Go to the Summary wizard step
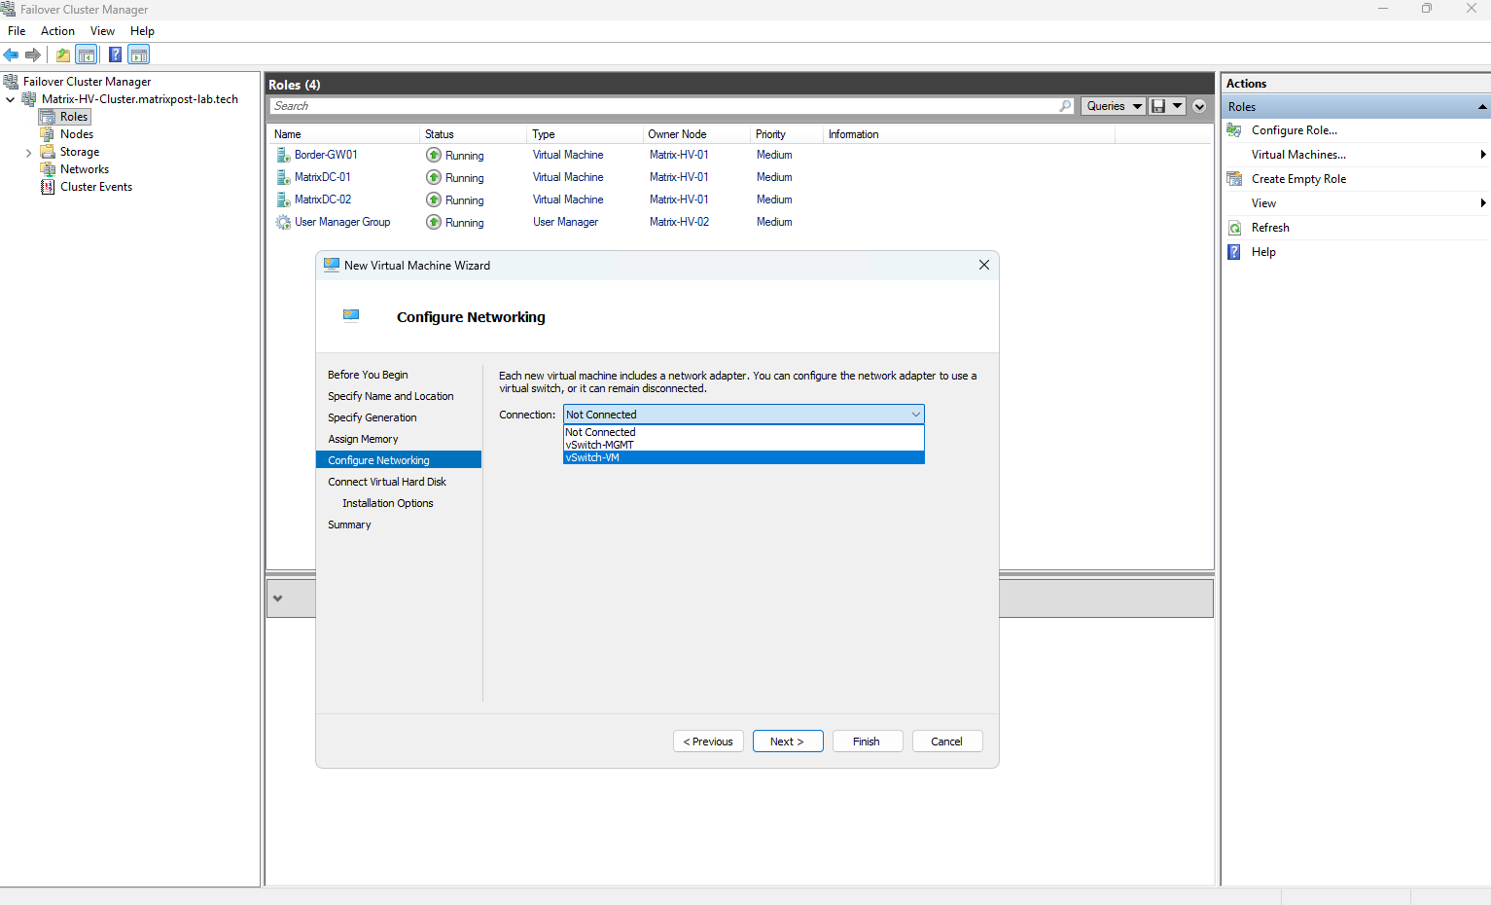This screenshot has height=905, width=1491. point(349,525)
